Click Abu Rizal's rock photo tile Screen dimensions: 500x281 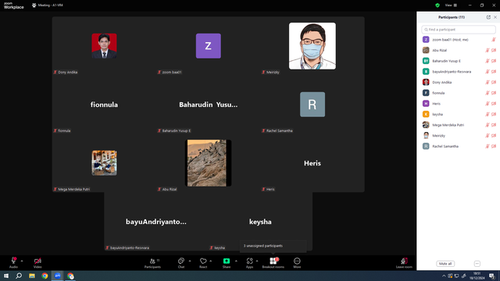click(x=209, y=163)
